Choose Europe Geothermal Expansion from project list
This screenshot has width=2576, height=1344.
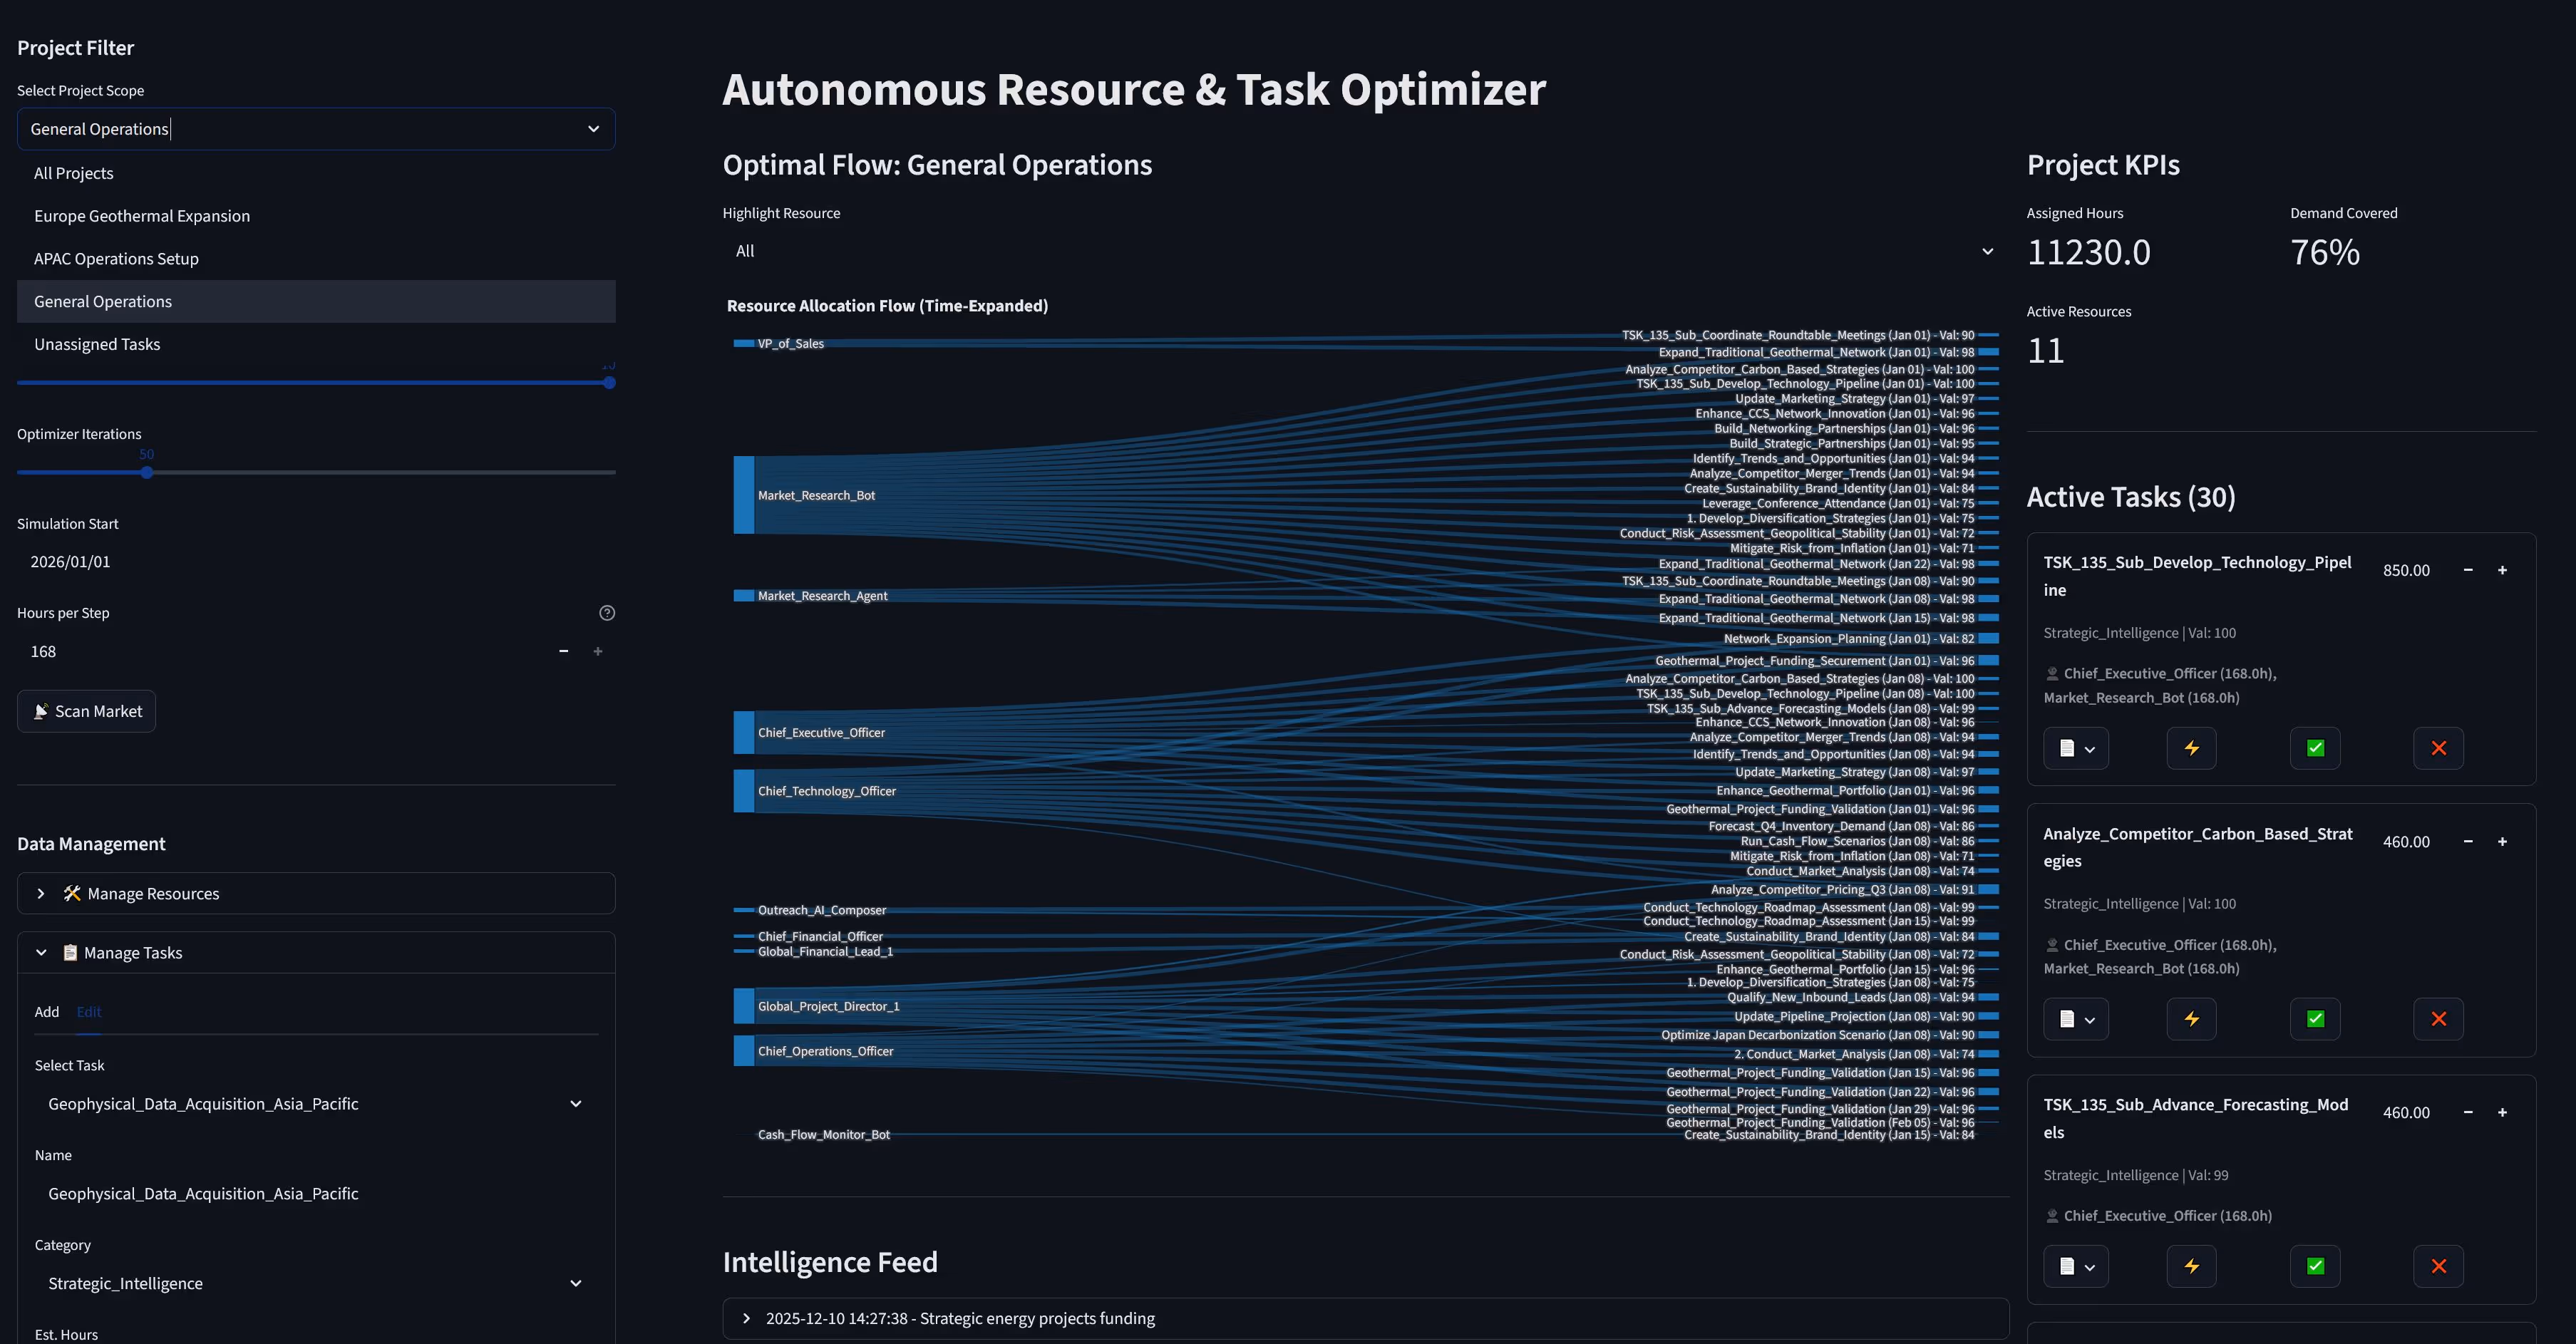point(142,216)
